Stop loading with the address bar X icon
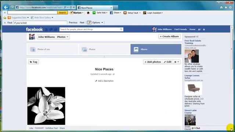 pos(74,7)
